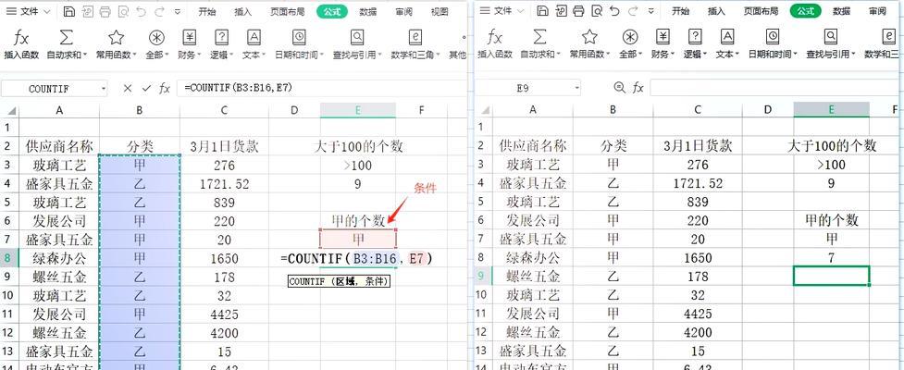The width and height of the screenshot is (904, 370).
Task: Click the Logical (逻辑) question-mark icon in left window
Action: click(221, 38)
